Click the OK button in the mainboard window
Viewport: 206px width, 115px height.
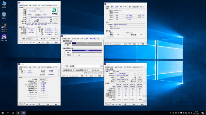143,44
